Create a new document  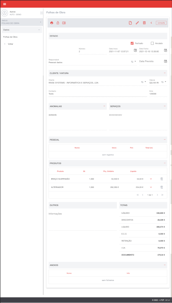pos(130,23)
